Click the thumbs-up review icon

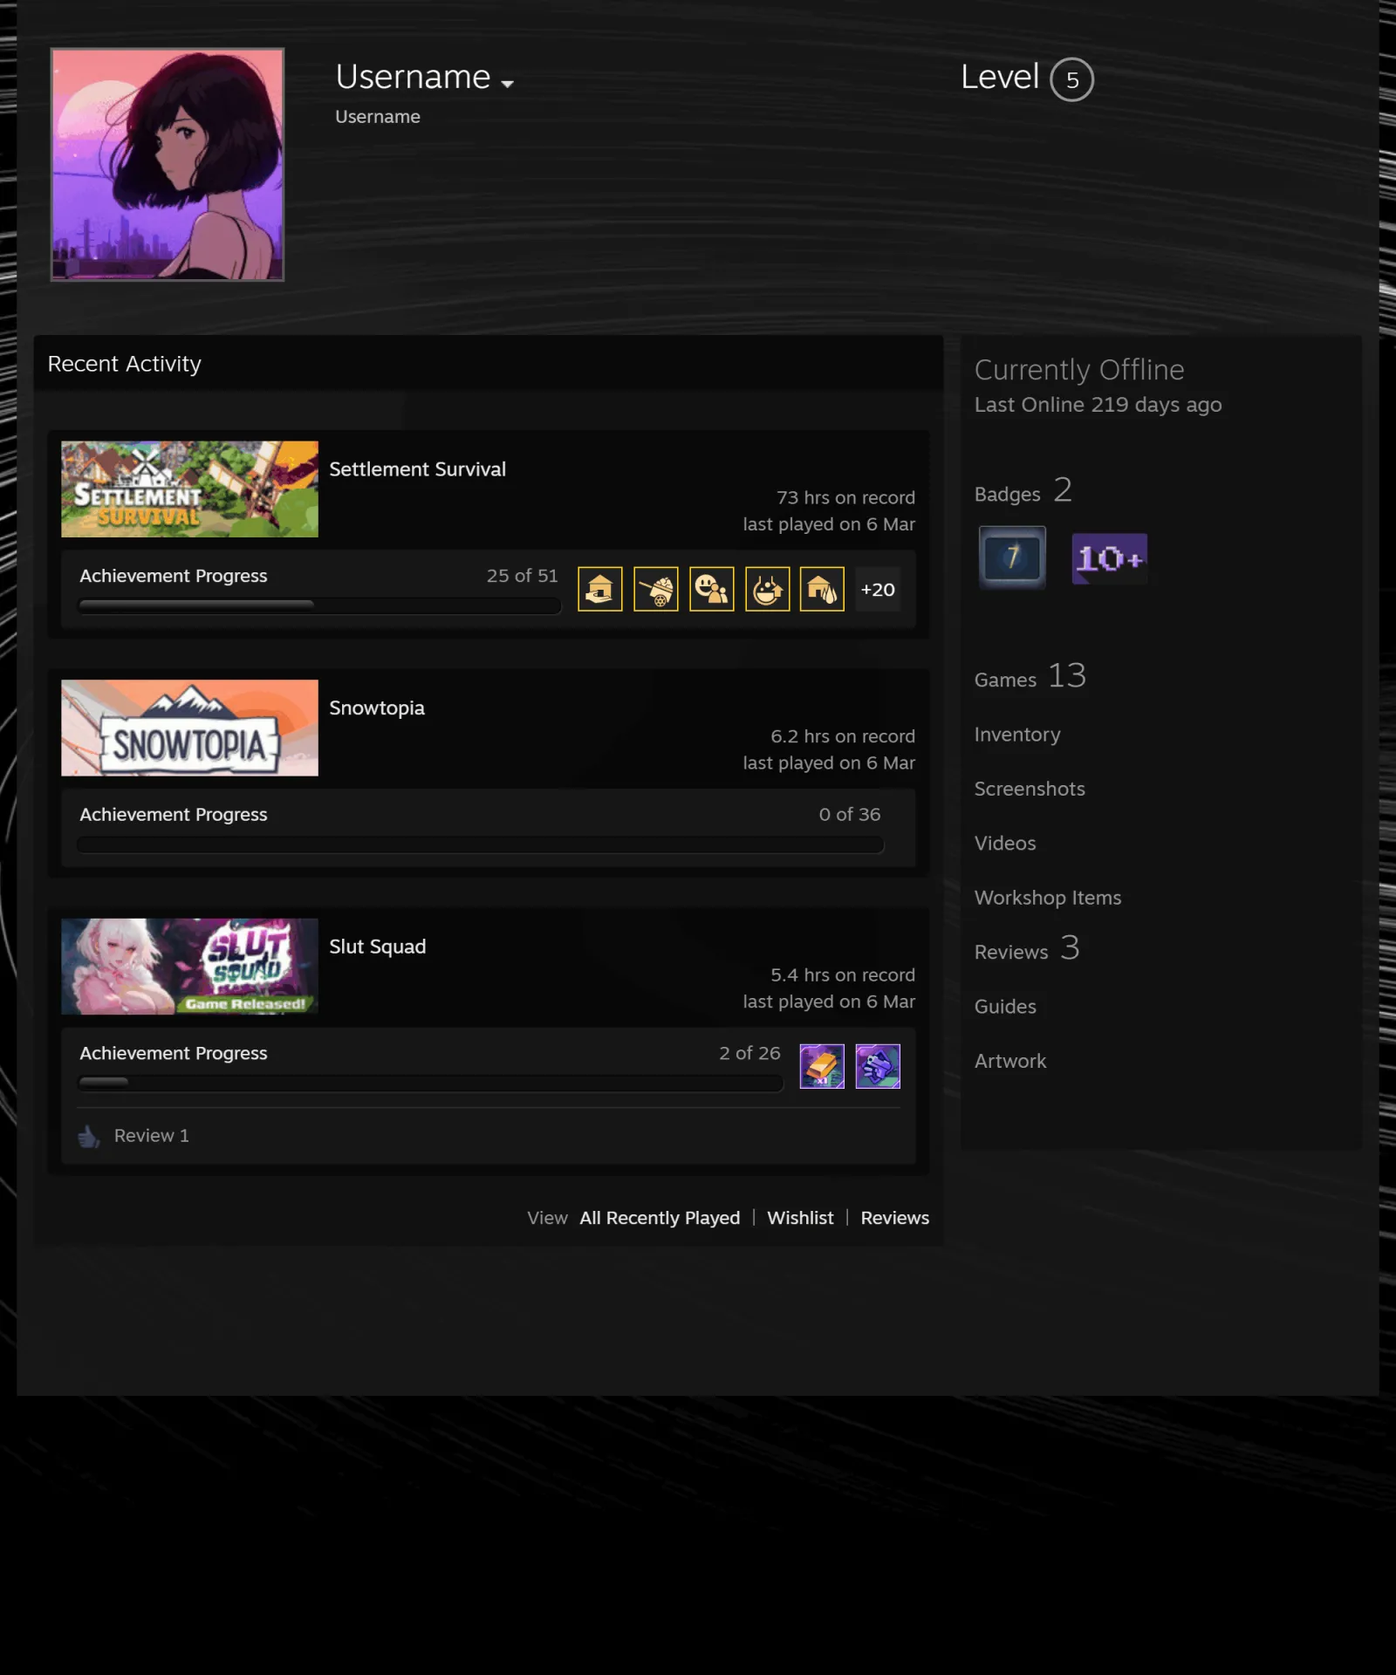pos(89,1136)
